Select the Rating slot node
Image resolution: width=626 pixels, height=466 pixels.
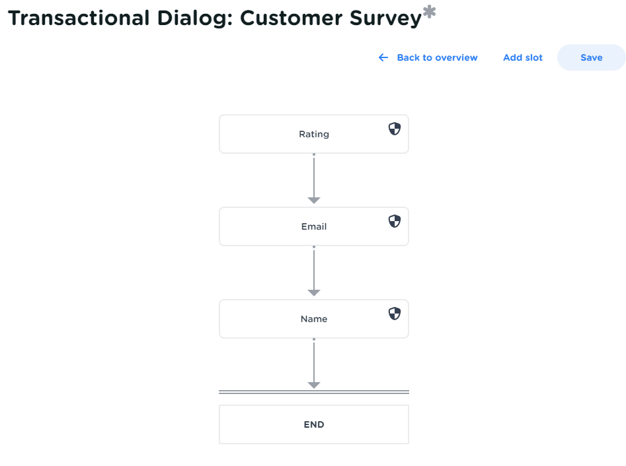click(x=314, y=134)
